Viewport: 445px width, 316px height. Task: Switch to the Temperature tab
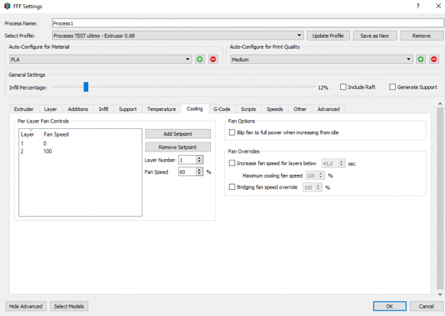[161, 109]
